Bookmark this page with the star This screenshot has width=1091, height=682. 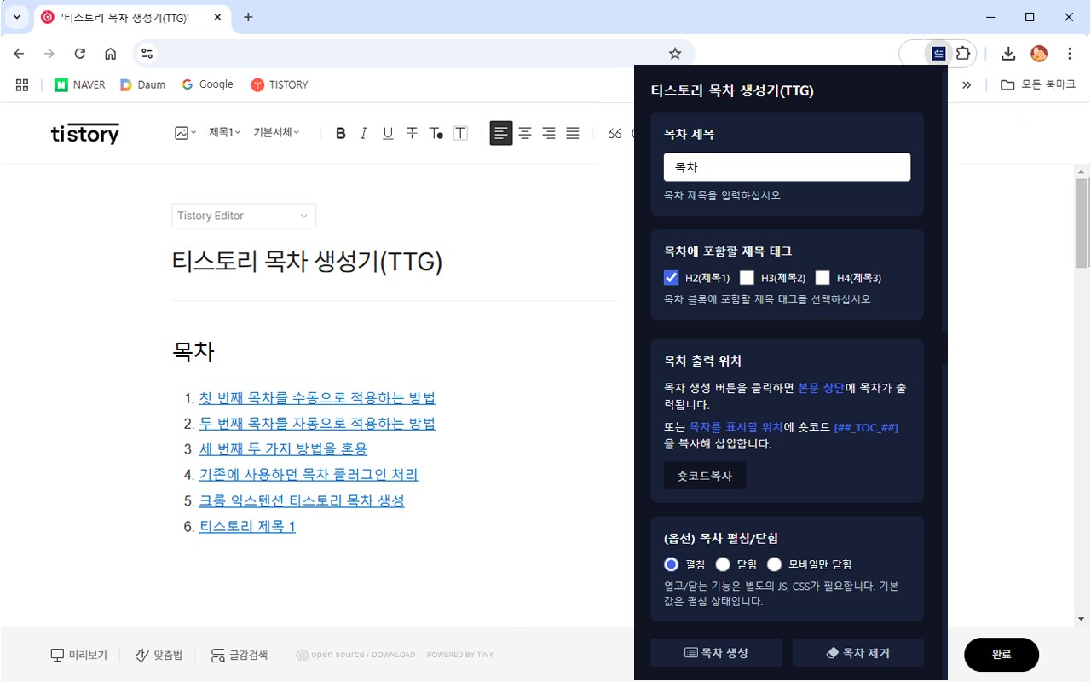675,54
